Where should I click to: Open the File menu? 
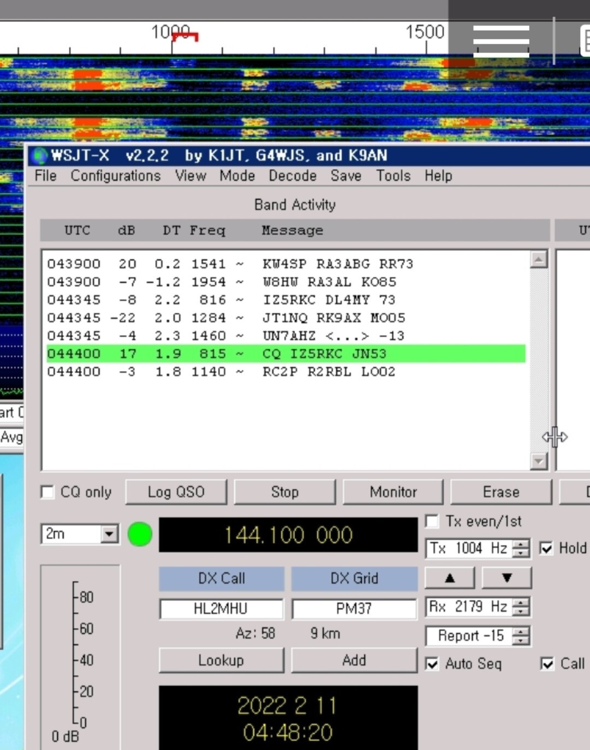(45, 175)
